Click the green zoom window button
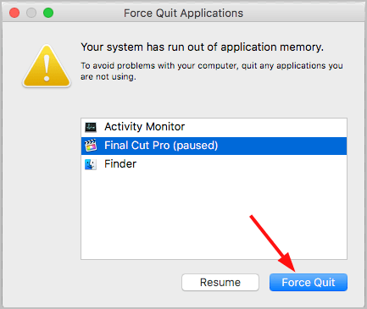The width and height of the screenshot is (367, 309). click(48, 13)
